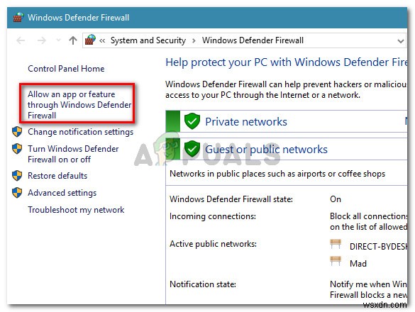Screen dimensions: 415x312
Task: Click the green shield next to Guest or public networks
Action: pos(192,149)
